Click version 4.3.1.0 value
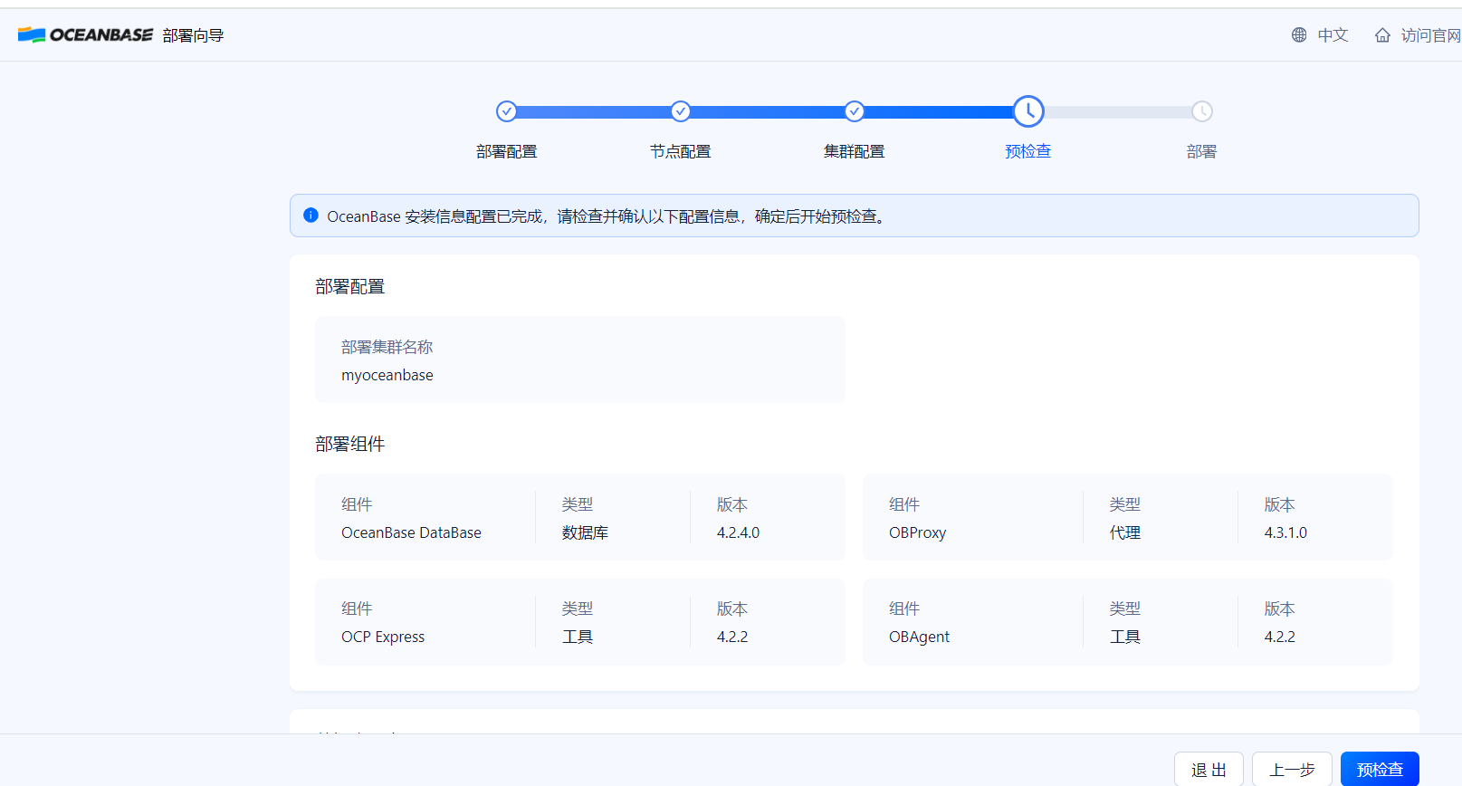1462x786 pixels. [1285, 532]
